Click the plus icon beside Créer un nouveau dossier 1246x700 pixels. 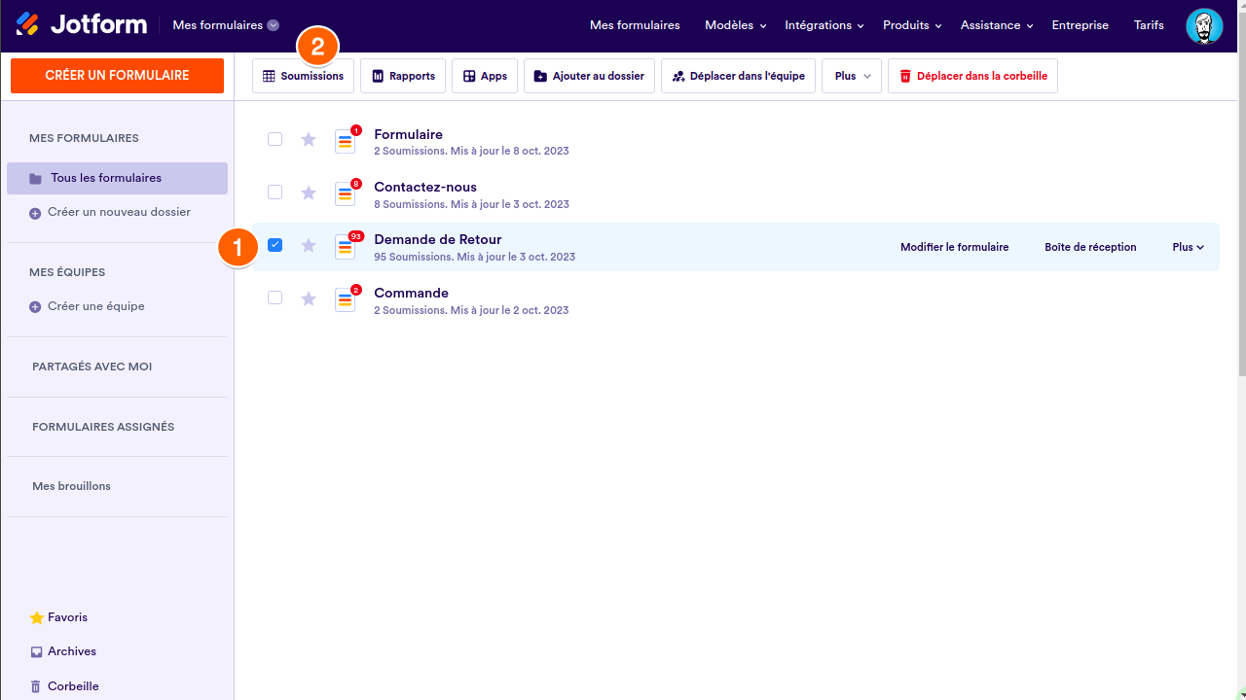click(35, 213)
